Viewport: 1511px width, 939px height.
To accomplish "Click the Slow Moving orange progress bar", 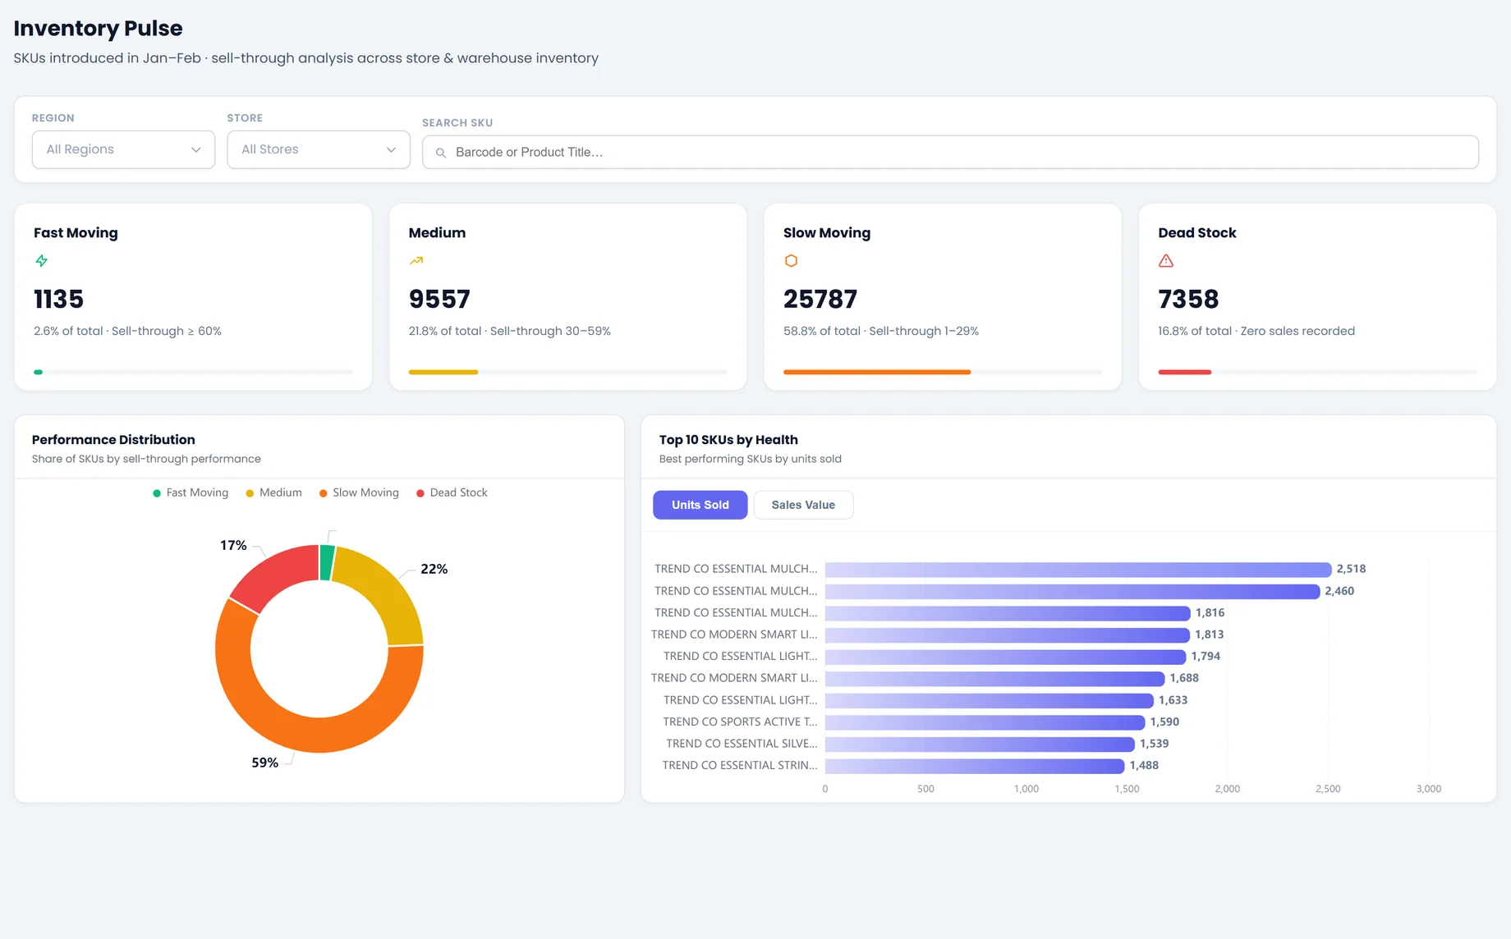I will (877, 372).
